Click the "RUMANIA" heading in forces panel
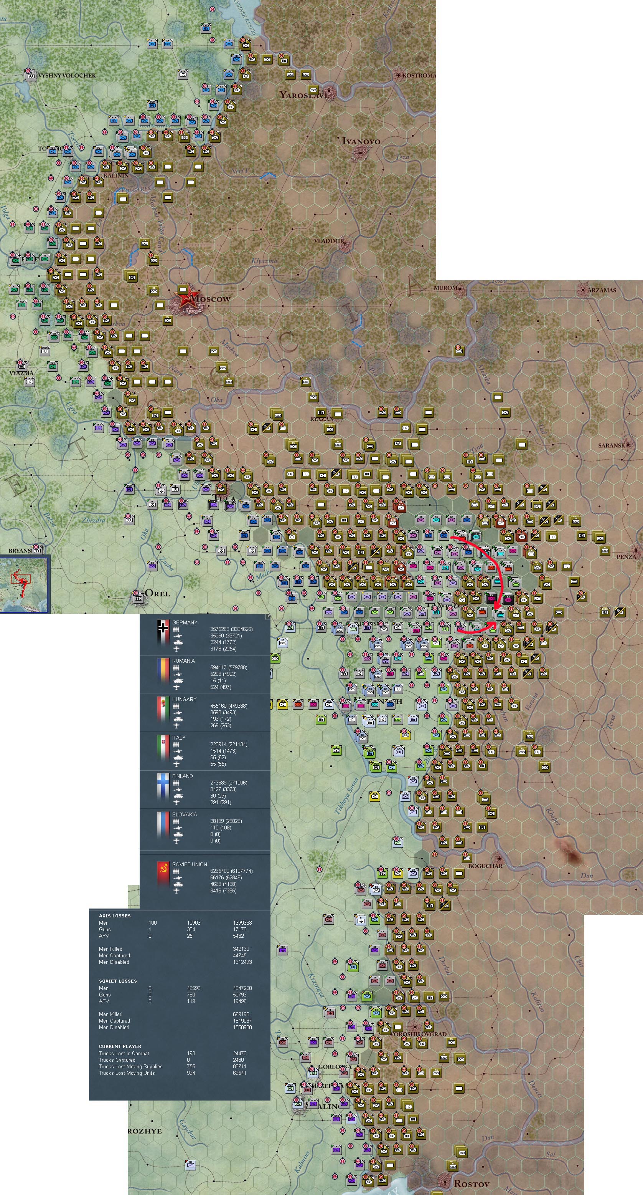The width and height of the screenshot is (643, 1195). point(184,661)
